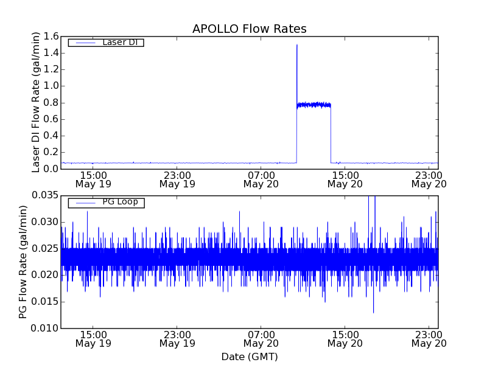Select the PG Loop legend box

click(x=106, y=203)
